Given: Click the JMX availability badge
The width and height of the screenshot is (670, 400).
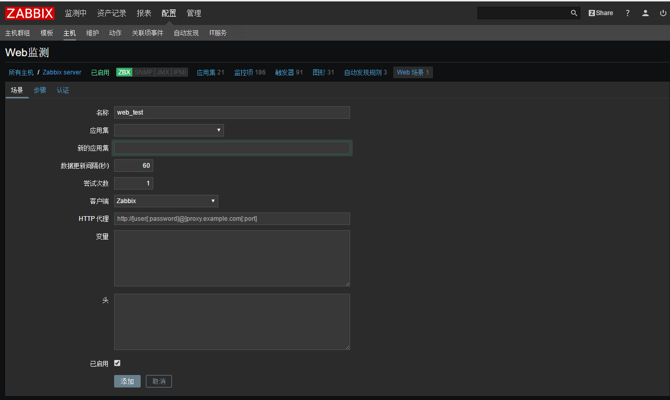Looking at the screenshot, I should (x=163, y=72).
